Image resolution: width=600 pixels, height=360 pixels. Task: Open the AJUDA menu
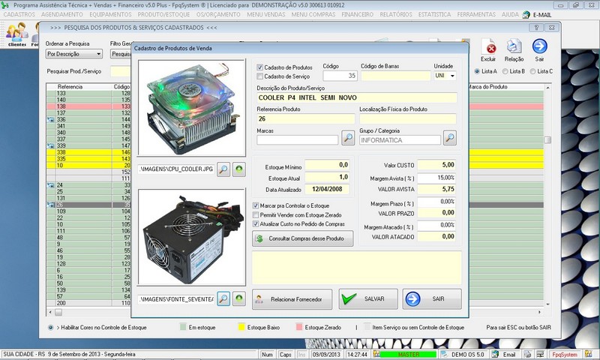click(x=510, y=14)
